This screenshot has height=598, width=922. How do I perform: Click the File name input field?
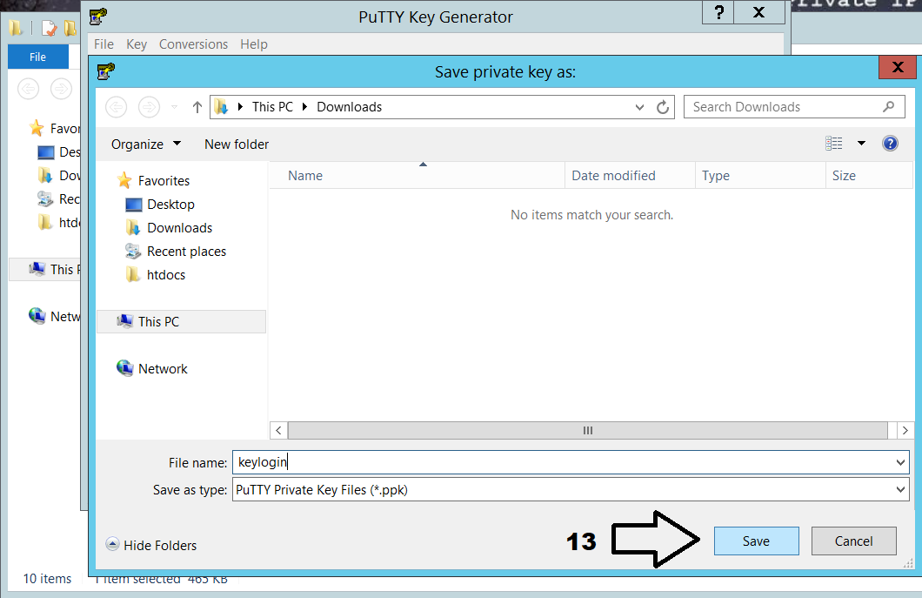coord(565,463)
